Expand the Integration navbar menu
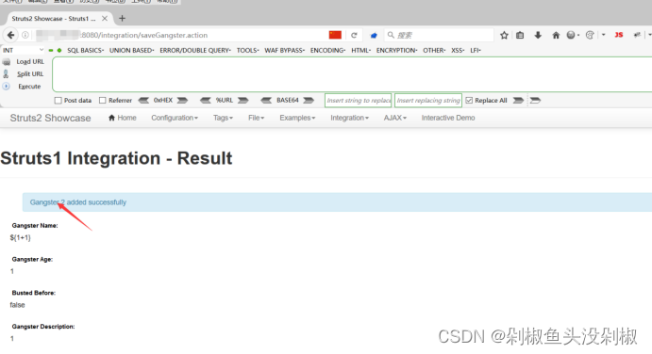652x354 pixels. click(x=349, y=118)
